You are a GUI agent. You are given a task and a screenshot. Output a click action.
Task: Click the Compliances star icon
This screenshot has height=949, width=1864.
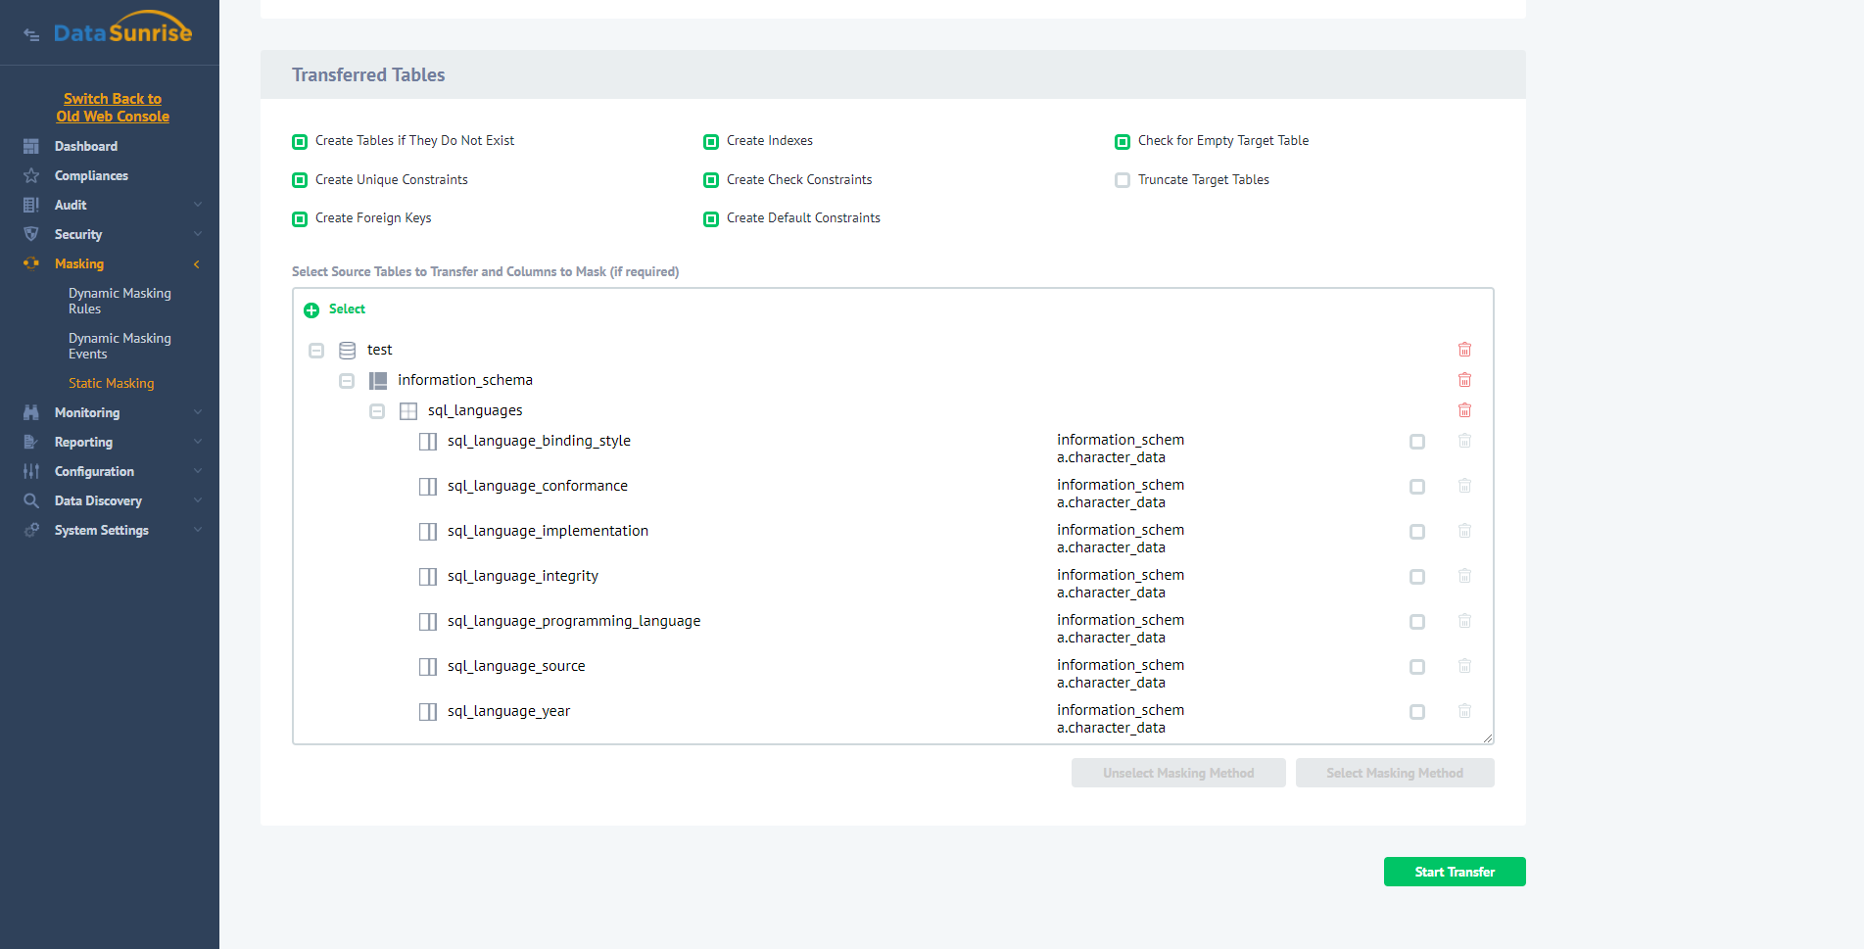[x=31, y=176]
